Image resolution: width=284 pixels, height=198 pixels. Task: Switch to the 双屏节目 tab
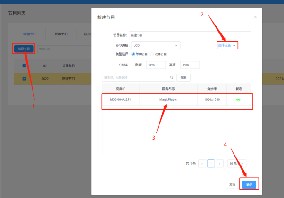pos(61,34)
